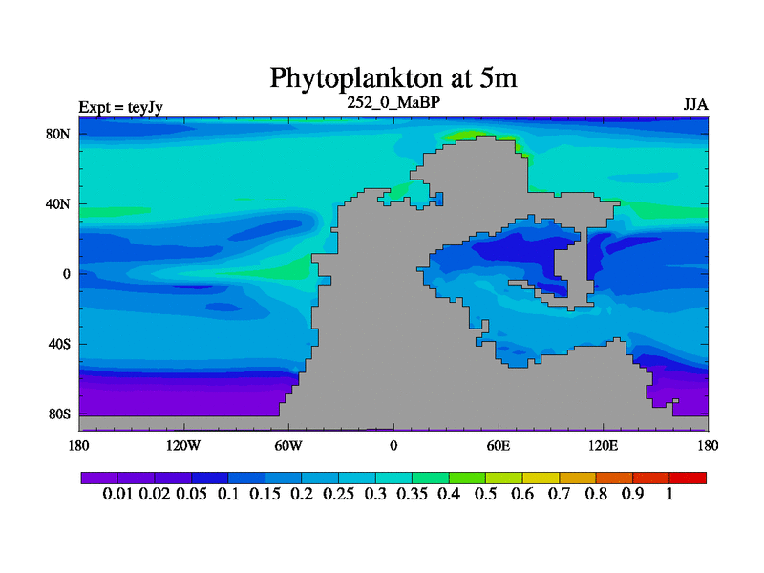This screenshot has width=764, height=573.
Task: Click the "40N" latitude axis label
Action: [x=60, y=204]
